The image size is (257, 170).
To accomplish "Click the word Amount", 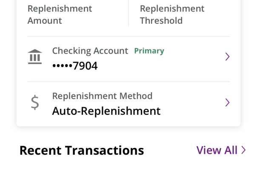I will tap(45, 21).
